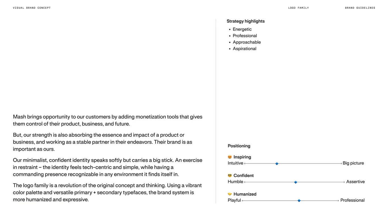Click the Positioning section heading
Screen dimensions: 388x218
[x=239, y=146]
